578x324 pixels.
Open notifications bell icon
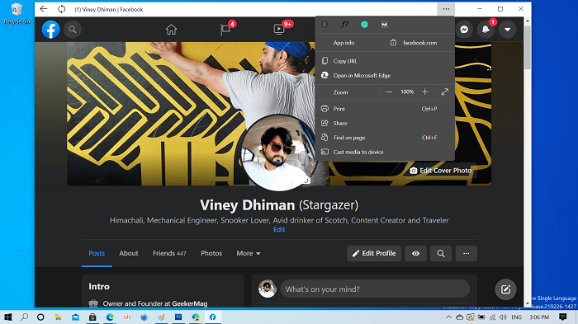tap(486, 30)
